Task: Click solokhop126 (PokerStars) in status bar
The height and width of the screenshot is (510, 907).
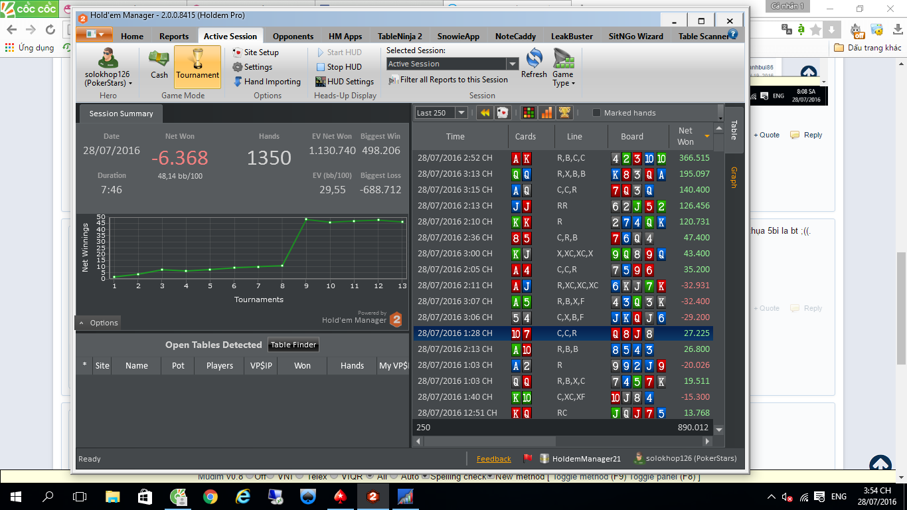Action: click(x=685, y=458)
